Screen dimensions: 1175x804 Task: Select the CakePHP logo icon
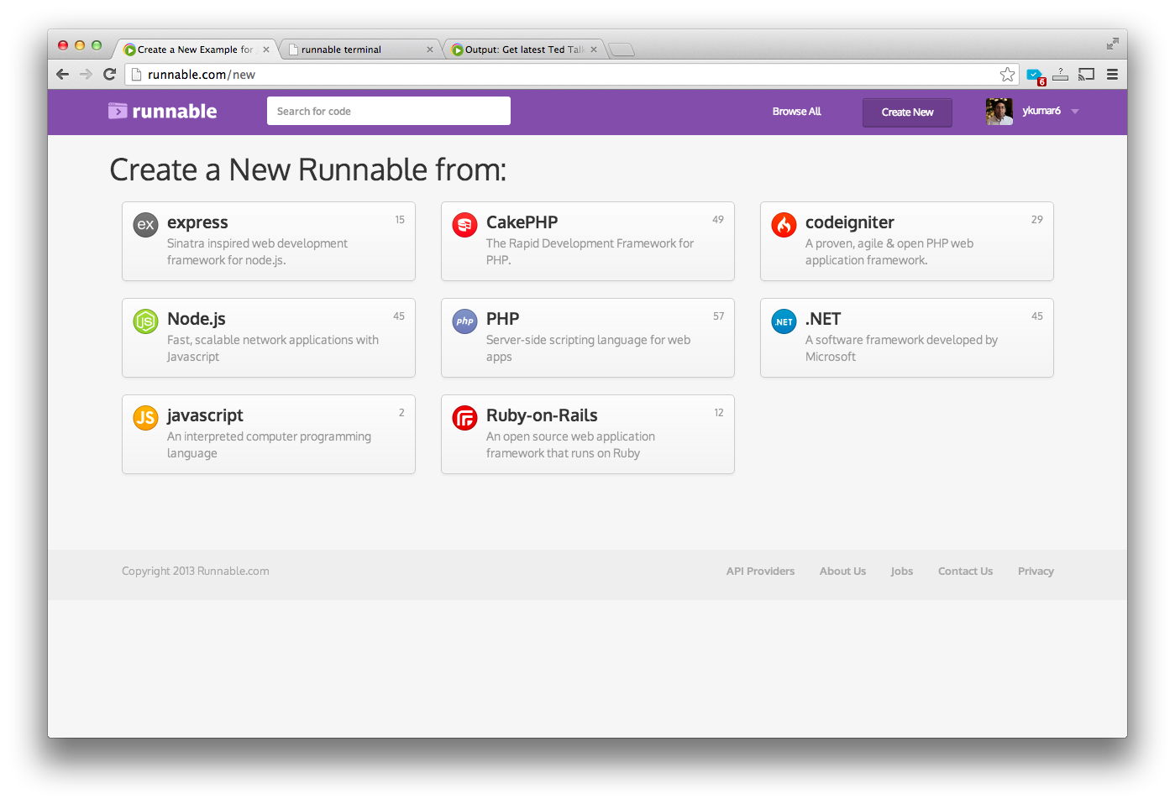click(464, 224)
